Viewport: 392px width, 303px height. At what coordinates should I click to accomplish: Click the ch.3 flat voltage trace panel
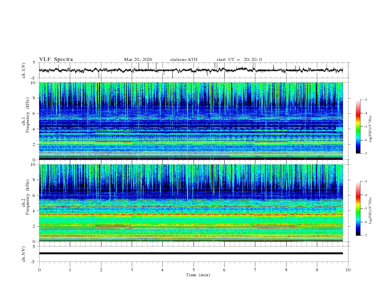tap(194, 254)
